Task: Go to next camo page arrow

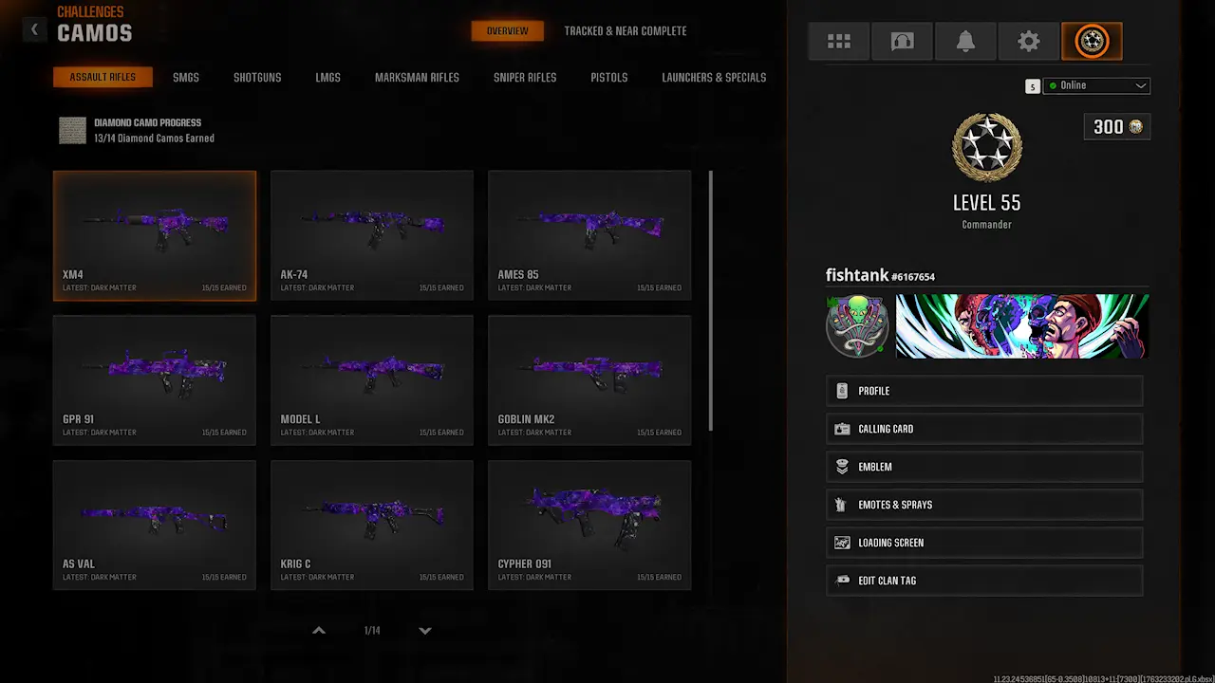Action: 425,631
